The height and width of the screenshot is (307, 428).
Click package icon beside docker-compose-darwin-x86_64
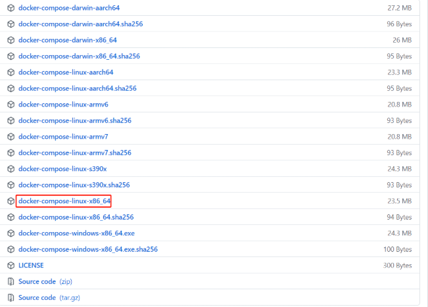[x=11, y=40]
